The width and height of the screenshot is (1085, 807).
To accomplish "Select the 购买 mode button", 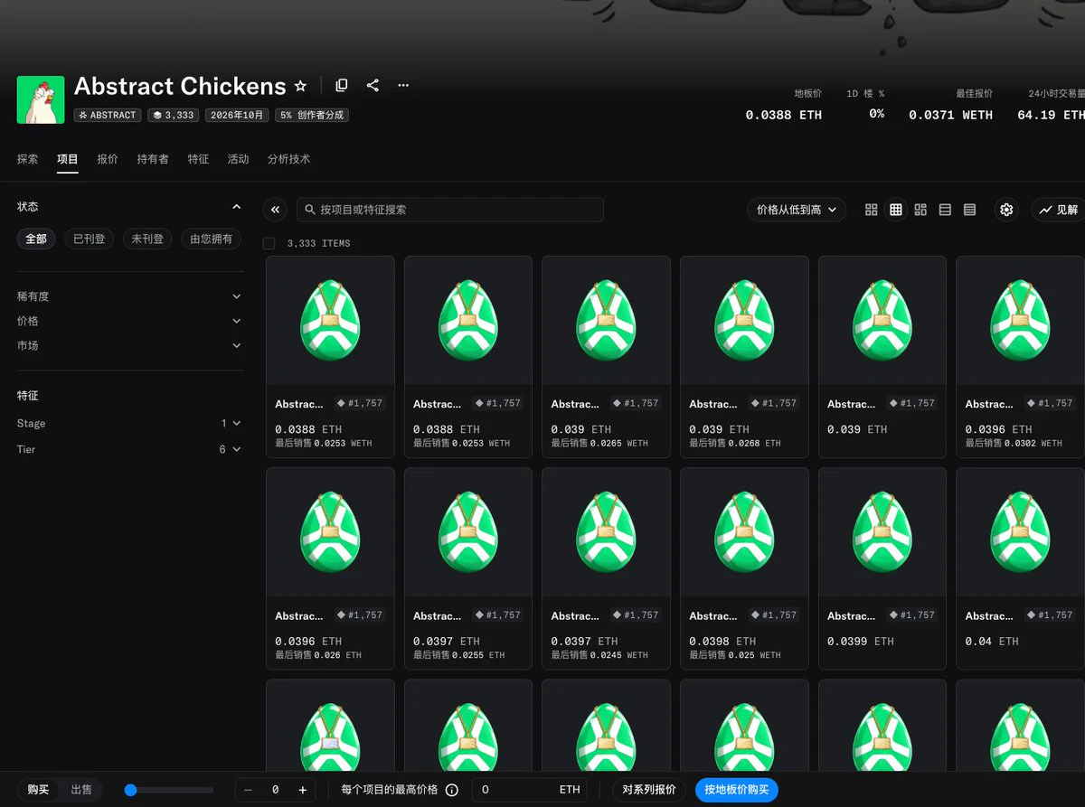I will 38,790.
